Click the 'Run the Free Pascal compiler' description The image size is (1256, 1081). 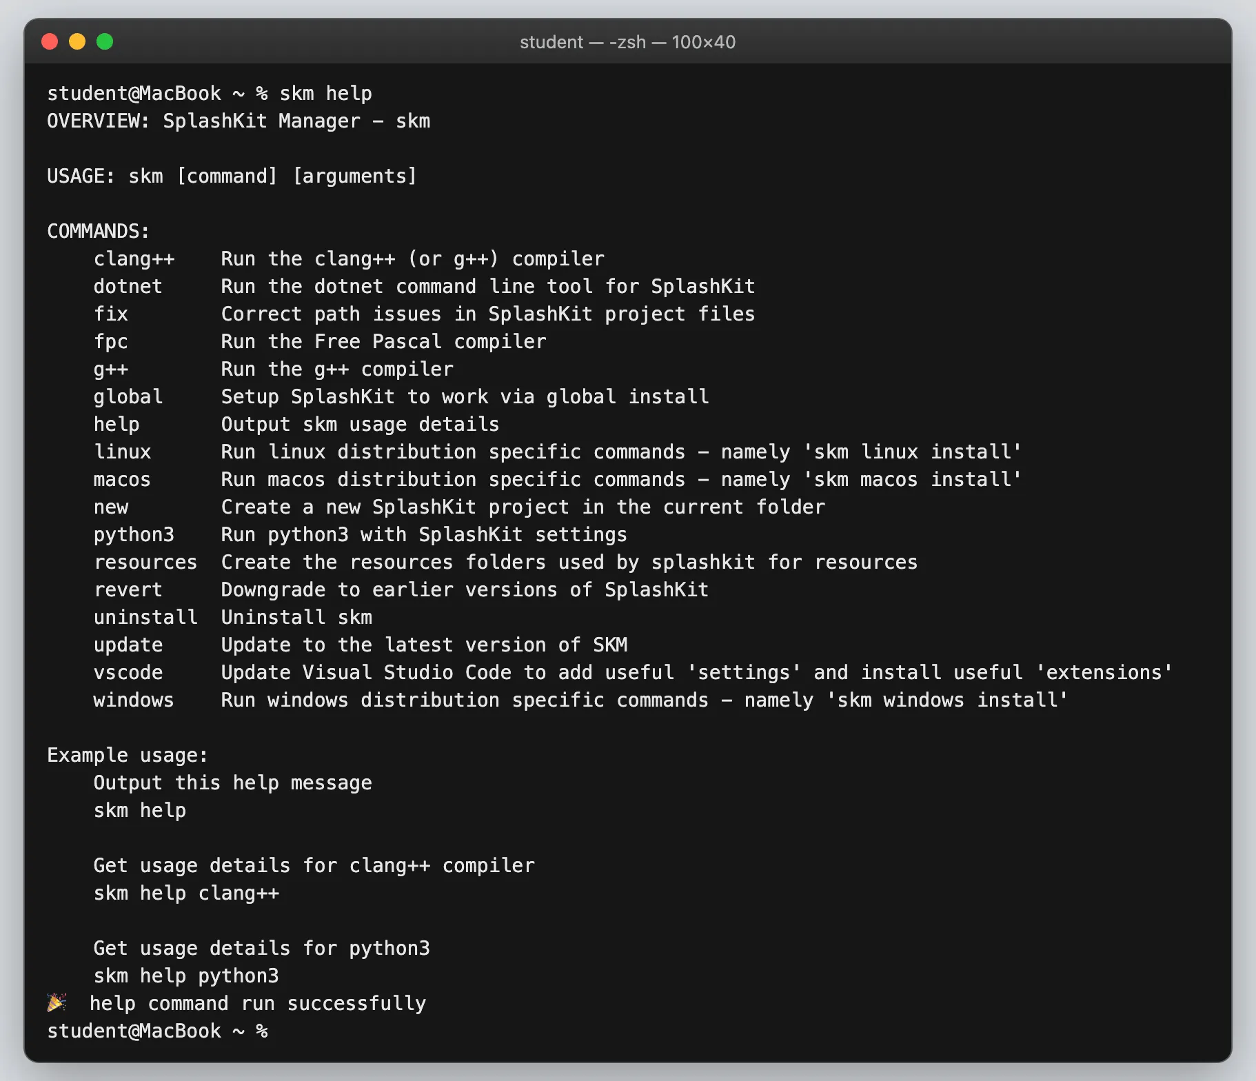[384, 342]
